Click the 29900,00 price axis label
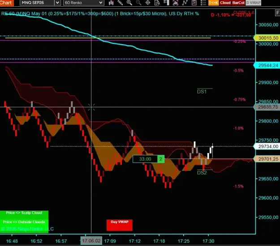Screen dimensions: 280x246 [x=268, y=83]
